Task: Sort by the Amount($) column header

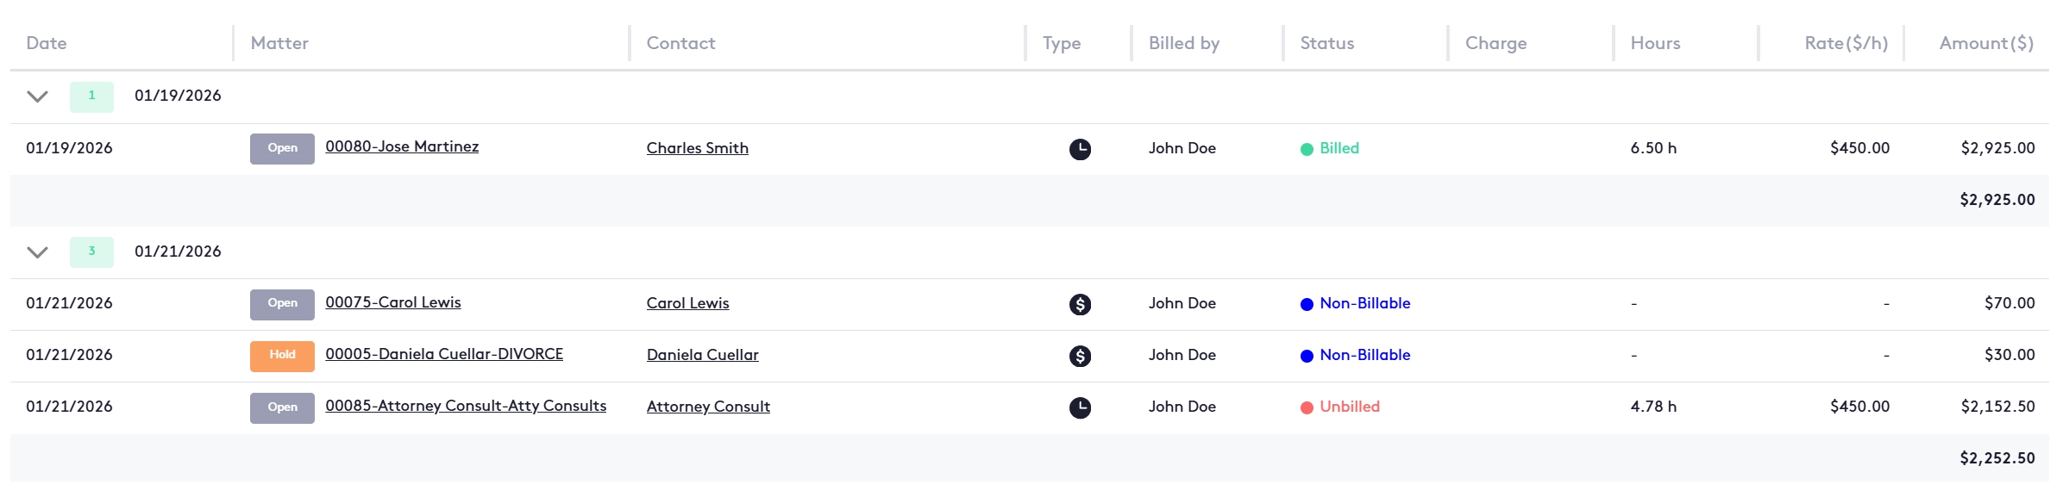Action: (1986, 43)
